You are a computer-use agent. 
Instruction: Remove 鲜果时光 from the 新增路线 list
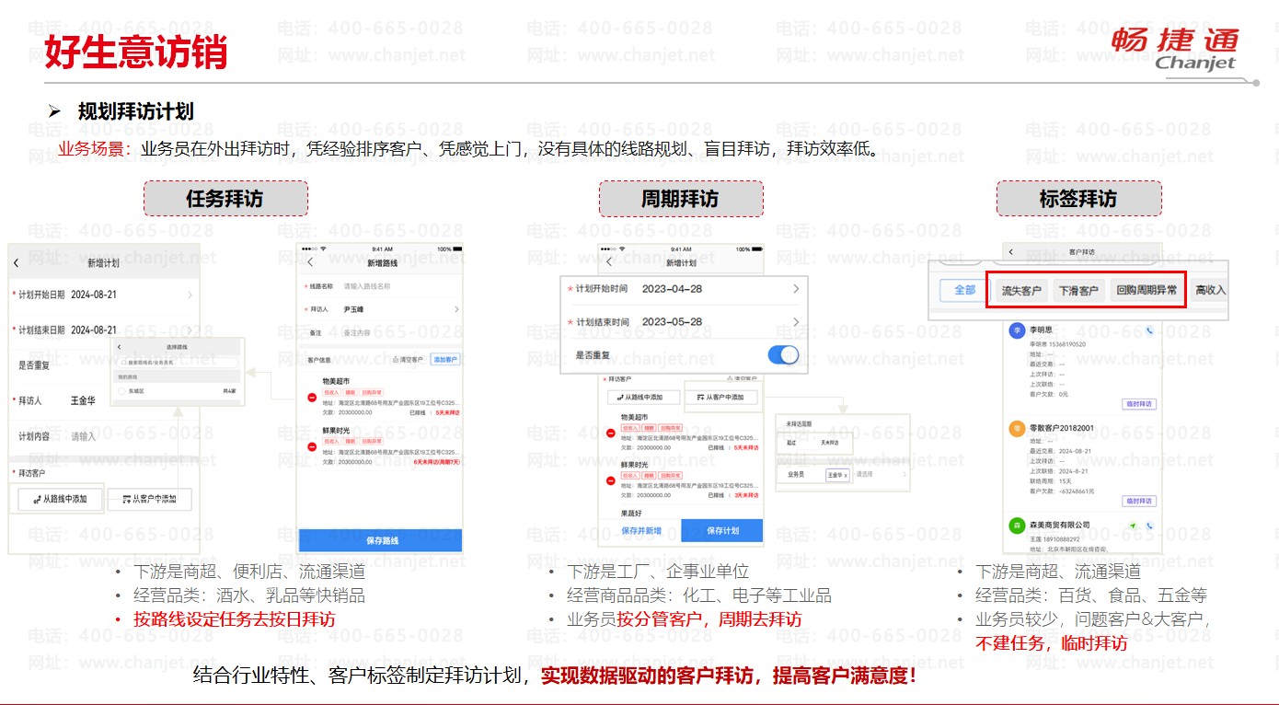(x=313, y=448)
